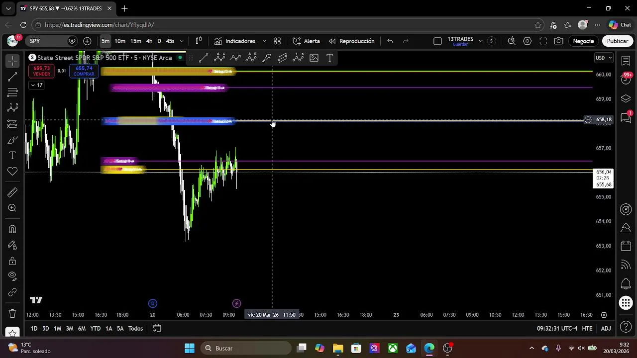Select the crosshair cursor tool
Screen dimensions: 637x358
pyautogui.click(x=12, y=61)
